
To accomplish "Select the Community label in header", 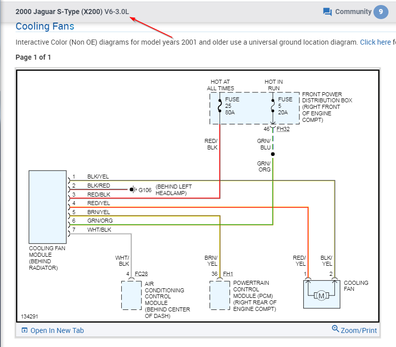I will (x=353, y=12).
